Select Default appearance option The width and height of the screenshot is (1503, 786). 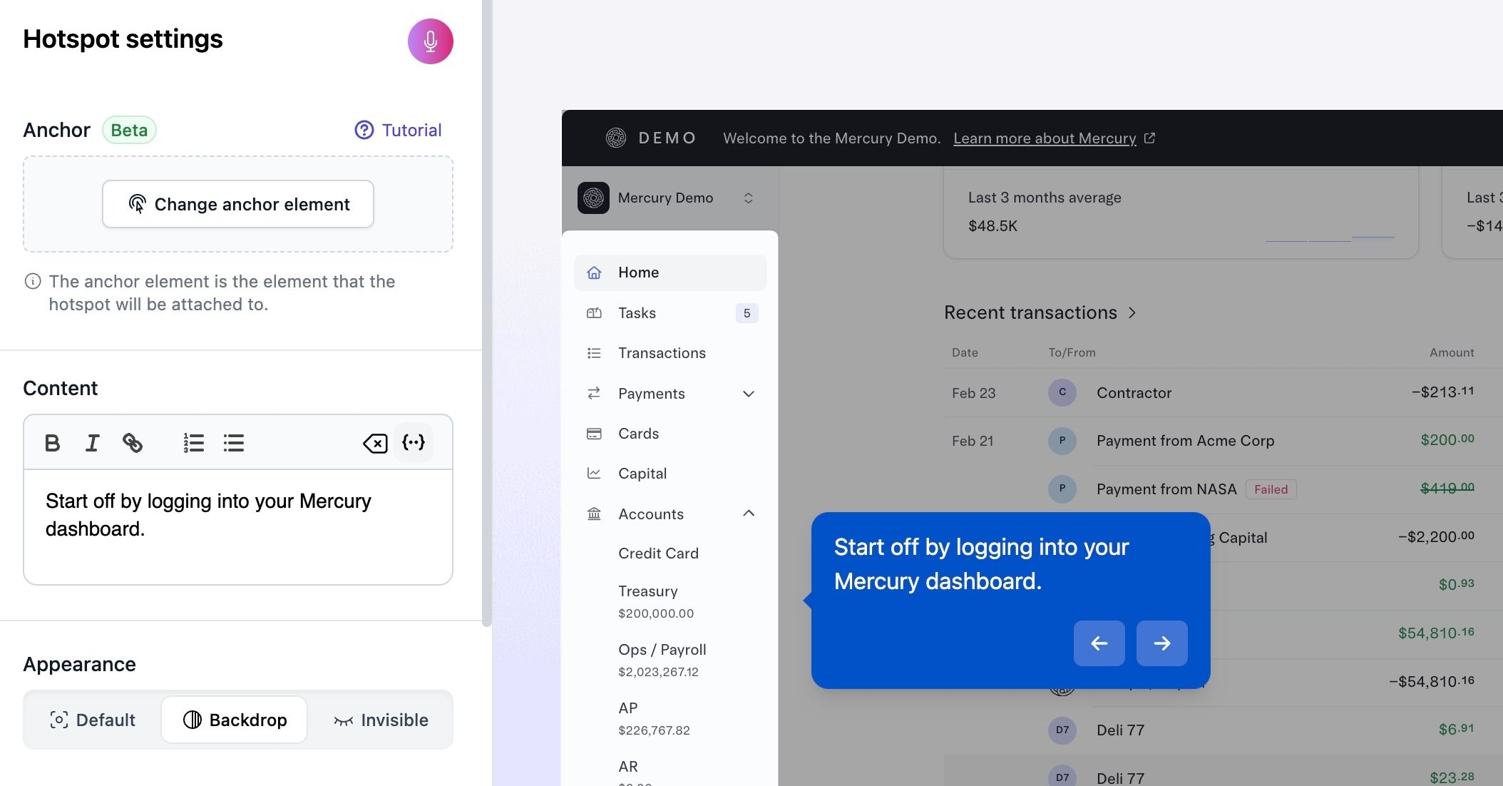[x=93, y=720]
